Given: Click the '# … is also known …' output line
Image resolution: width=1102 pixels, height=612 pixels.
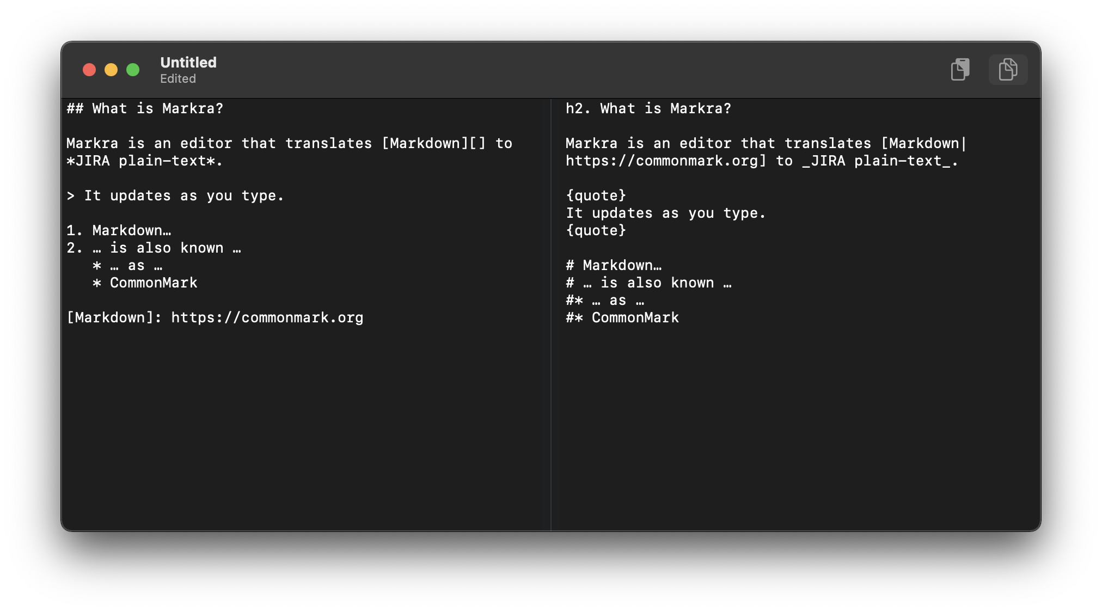Looking at the screenshot, I should click(x=648, y=283).
